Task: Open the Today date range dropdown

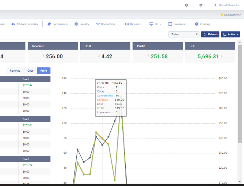Action: (x=184, y=34)
